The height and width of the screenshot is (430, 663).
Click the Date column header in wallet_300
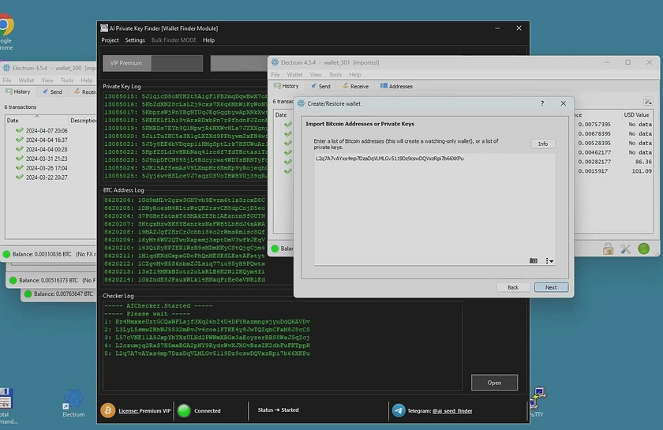point(13,121)
